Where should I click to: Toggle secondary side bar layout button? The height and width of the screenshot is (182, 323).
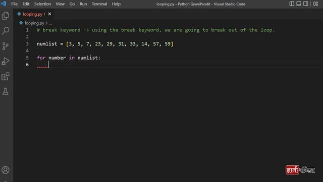click(x=306, y=4)
